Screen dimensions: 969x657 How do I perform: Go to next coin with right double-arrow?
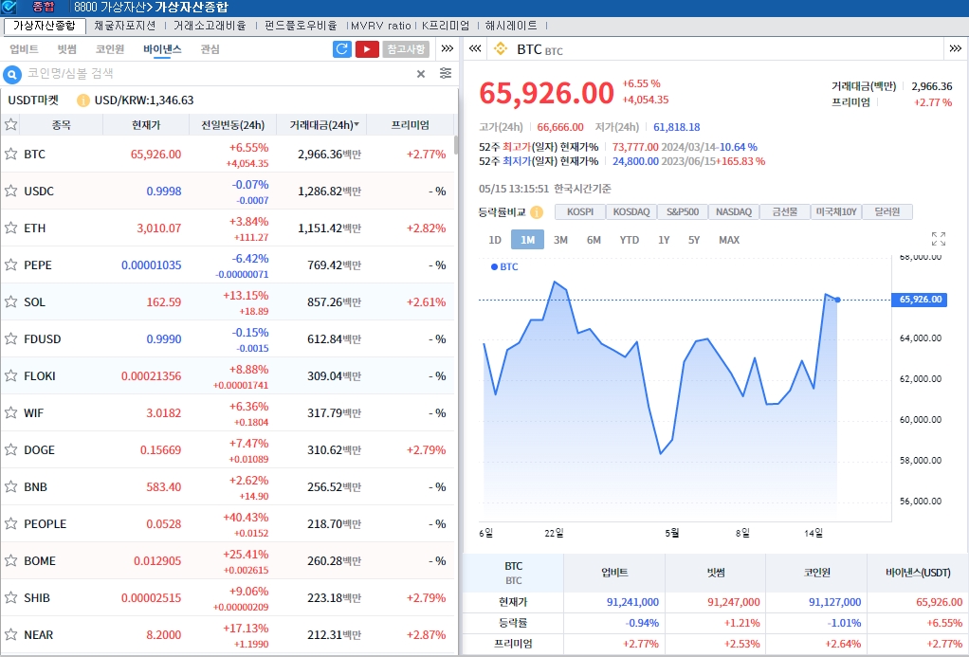tap(955, 48)
